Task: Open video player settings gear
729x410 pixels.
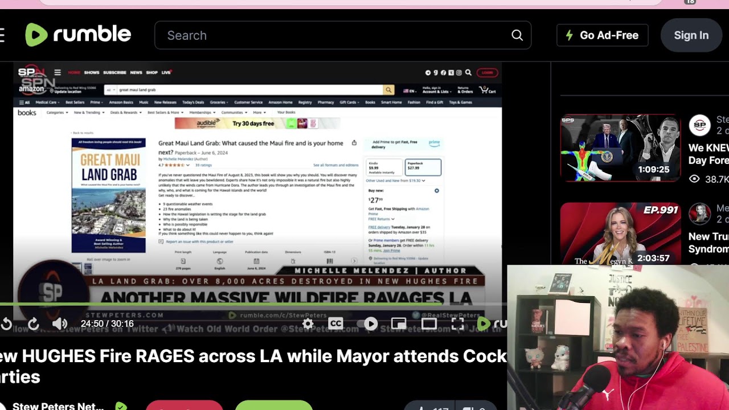Action: [x=308, y=324]
